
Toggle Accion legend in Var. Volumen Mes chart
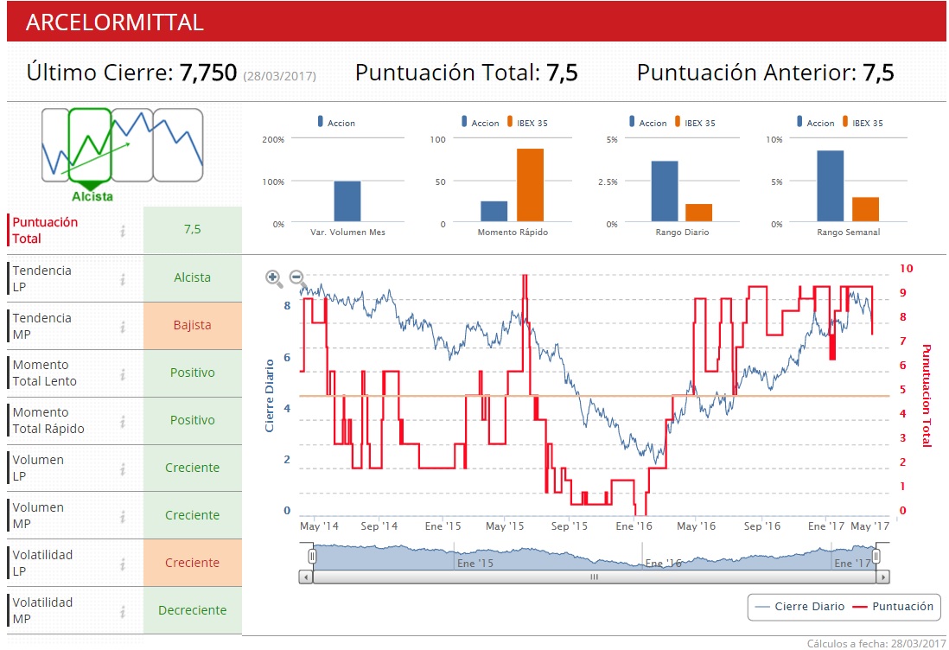[336, 122]
